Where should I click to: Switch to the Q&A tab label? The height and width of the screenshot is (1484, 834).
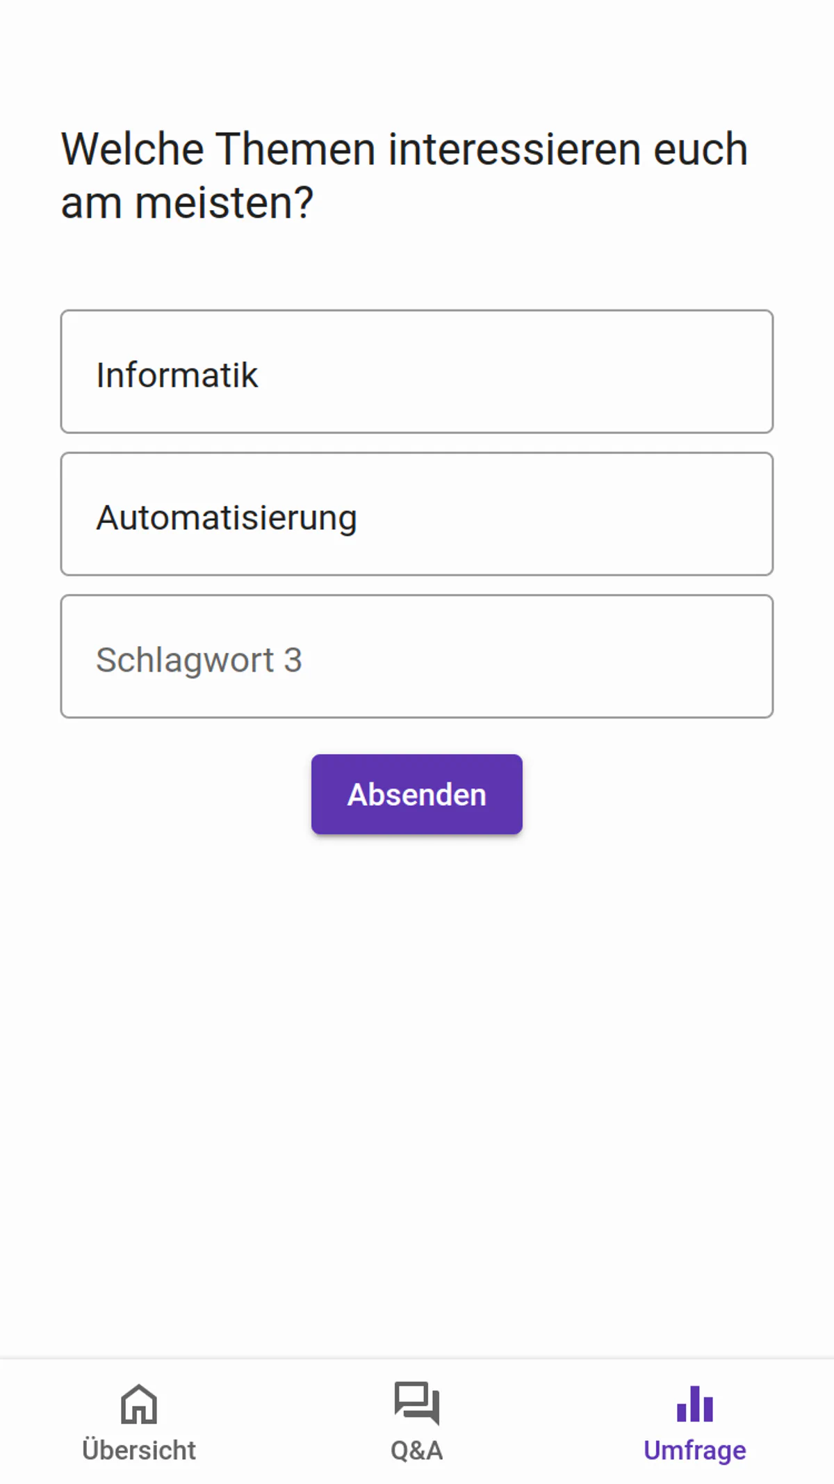click(416, 1451)
